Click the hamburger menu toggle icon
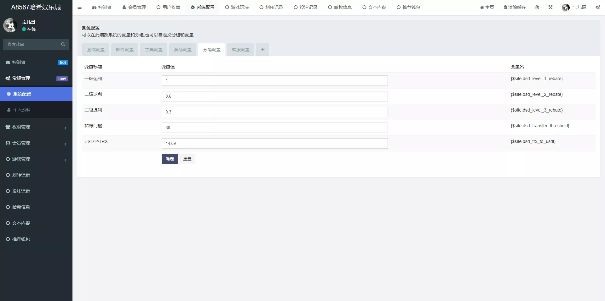605x301 pixels. [x=79, y=7]
